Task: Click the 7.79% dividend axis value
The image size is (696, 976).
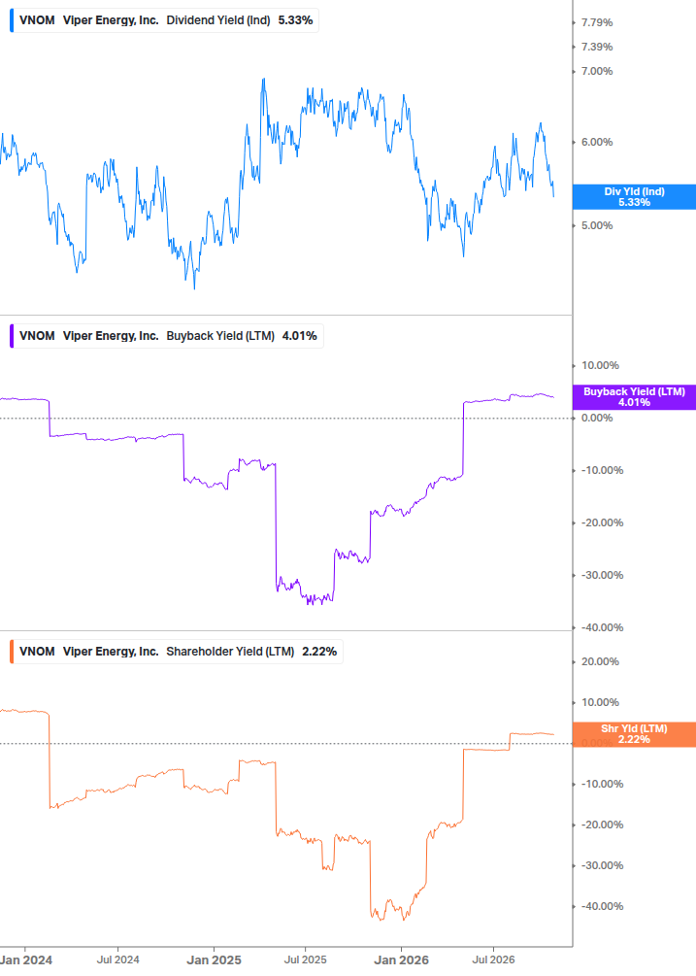Action: (597, 22)
